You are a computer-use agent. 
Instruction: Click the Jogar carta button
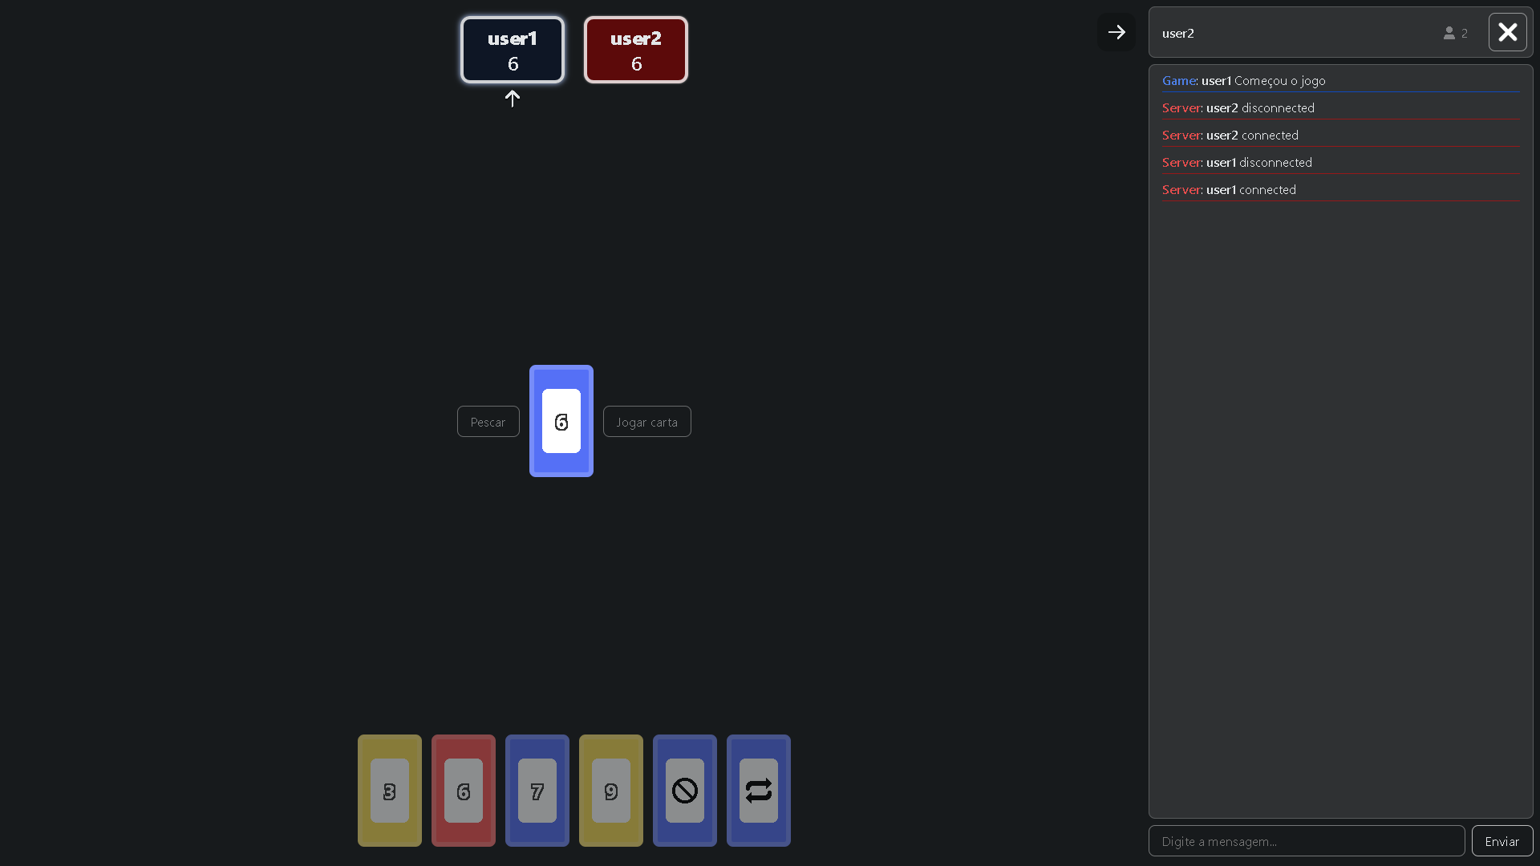pos(646,422)
